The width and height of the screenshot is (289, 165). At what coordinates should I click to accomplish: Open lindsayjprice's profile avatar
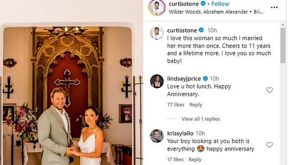pyautogui.click(x=157, y=81)
